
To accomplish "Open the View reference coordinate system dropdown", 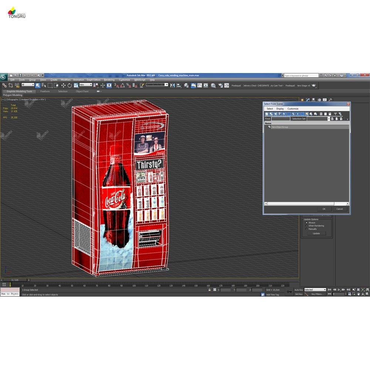I will point(86,85).
